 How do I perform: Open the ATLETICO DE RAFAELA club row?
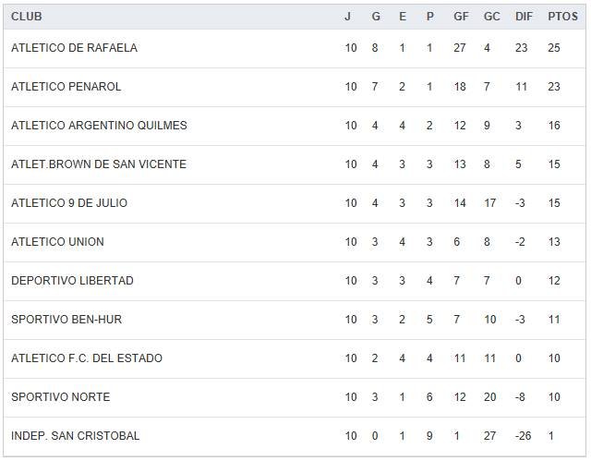(x=74, y=48)
